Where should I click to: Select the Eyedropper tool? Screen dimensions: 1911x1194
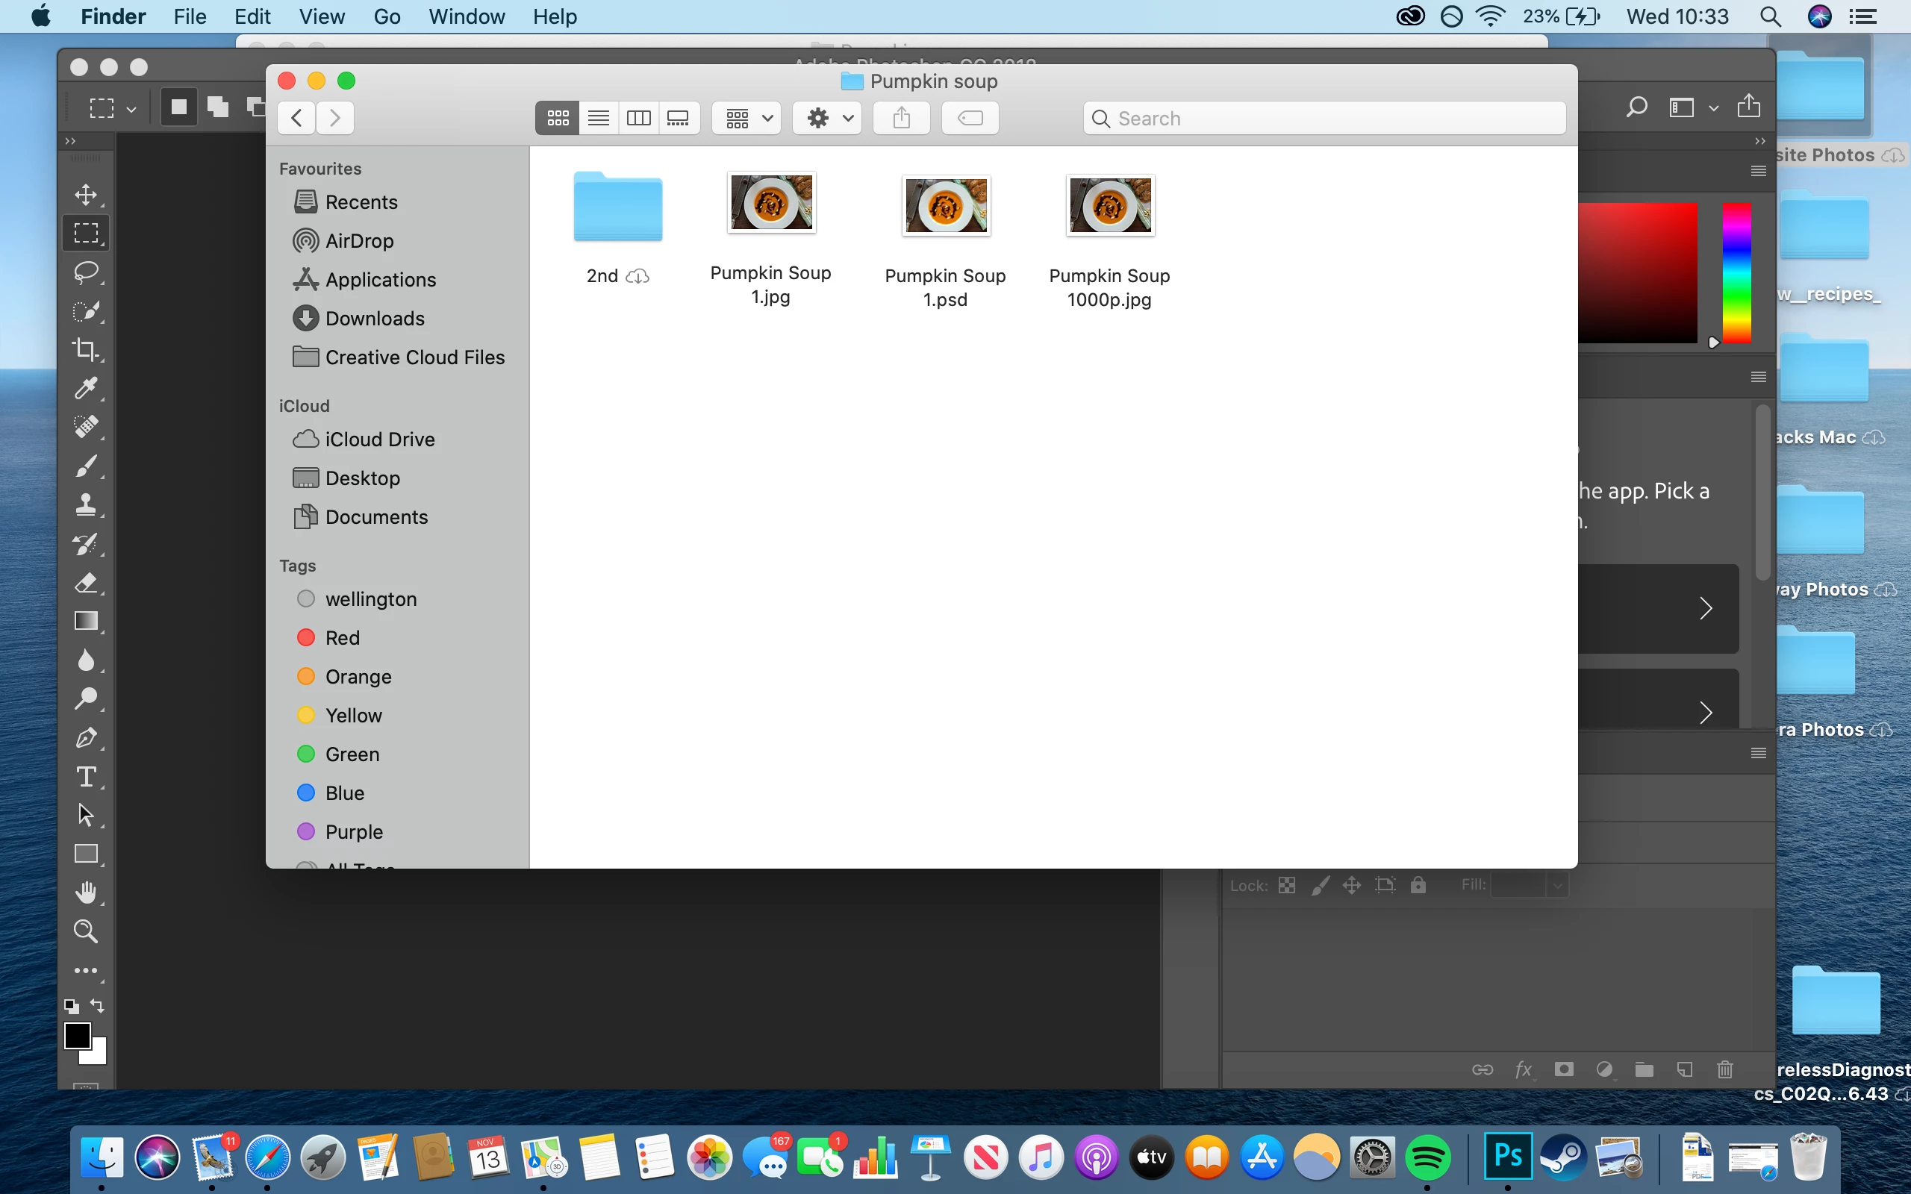coord(85,388)
